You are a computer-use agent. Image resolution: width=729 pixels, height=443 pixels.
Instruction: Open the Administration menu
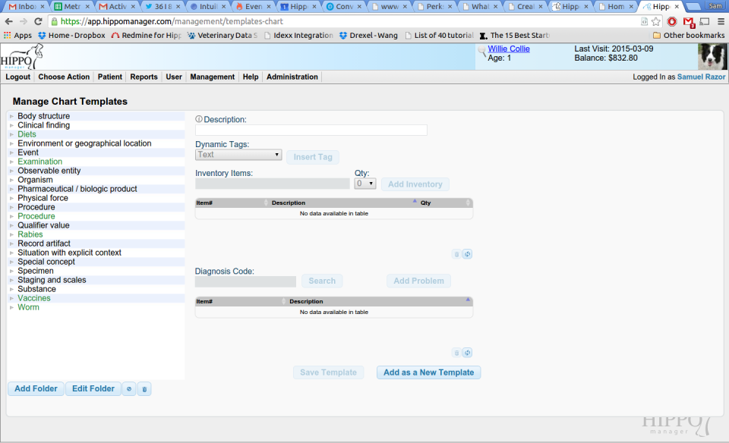[x=292, y=77]
